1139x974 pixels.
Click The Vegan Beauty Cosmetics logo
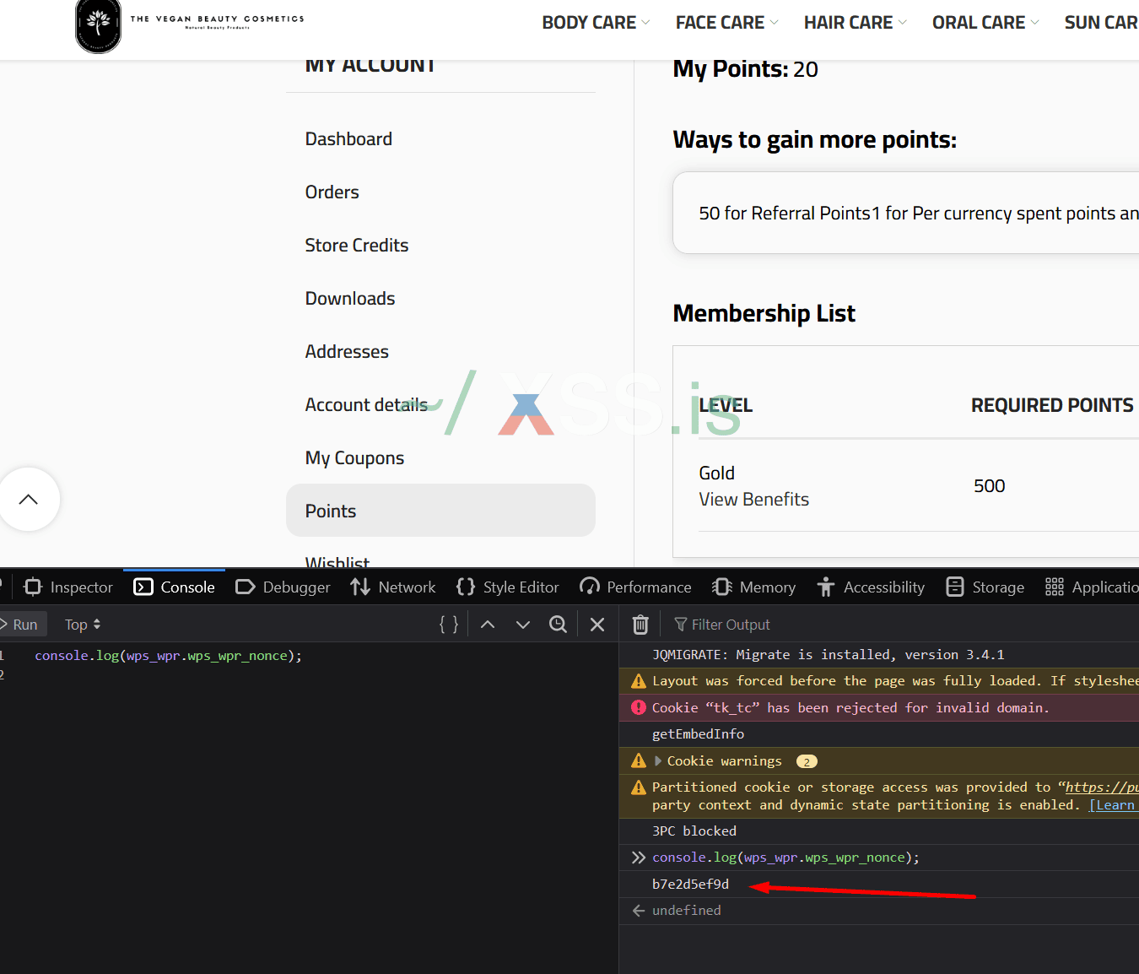point(99,25)
